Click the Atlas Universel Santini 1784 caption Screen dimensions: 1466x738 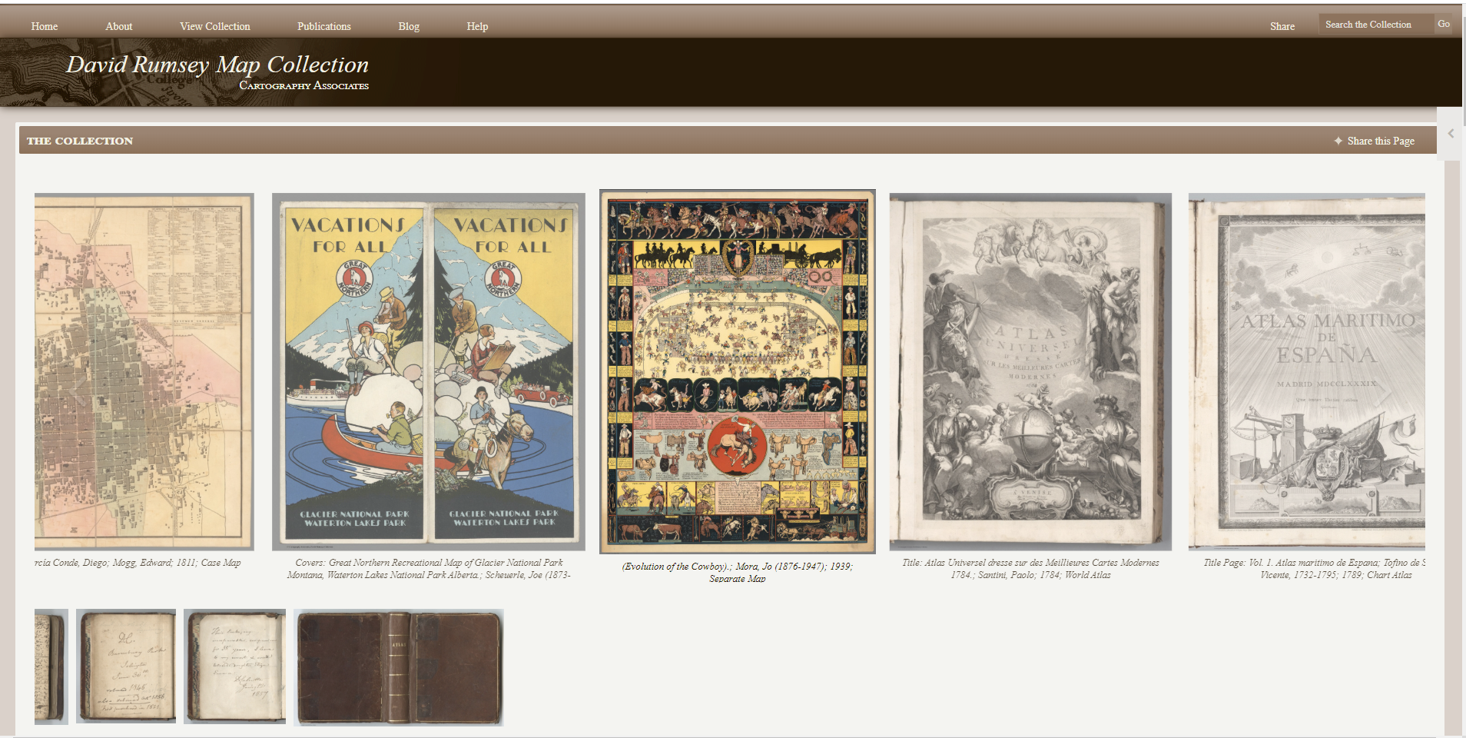[x=1030, y=569]
